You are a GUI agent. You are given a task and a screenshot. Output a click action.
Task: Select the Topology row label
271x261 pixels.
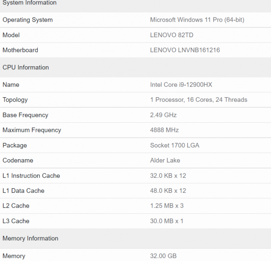tap(15, 100)
